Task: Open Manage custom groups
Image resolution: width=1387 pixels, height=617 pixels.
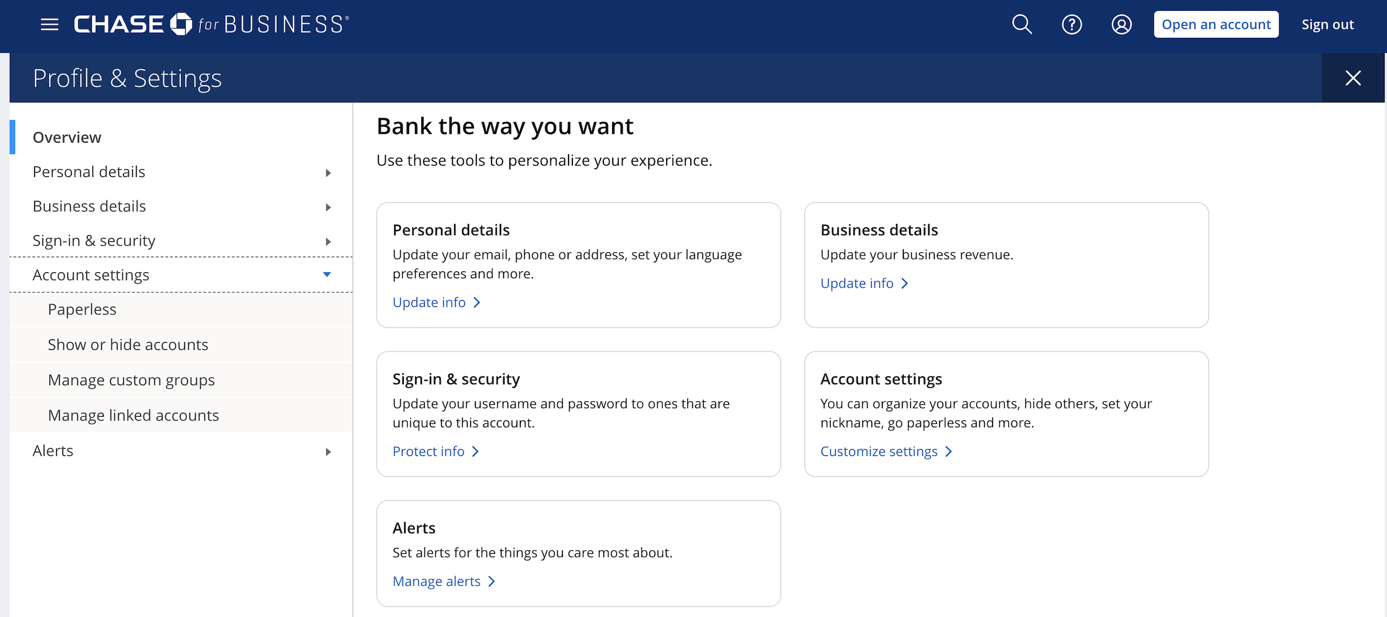Action: click(131, 380)
